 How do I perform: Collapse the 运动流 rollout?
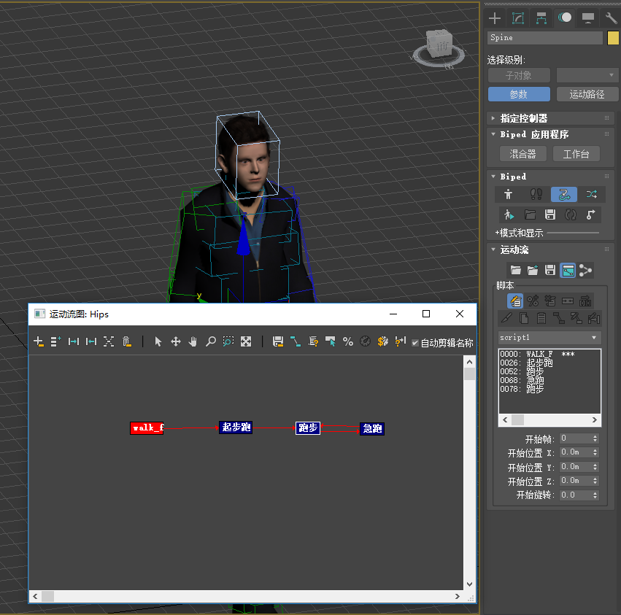click(551, 250)
